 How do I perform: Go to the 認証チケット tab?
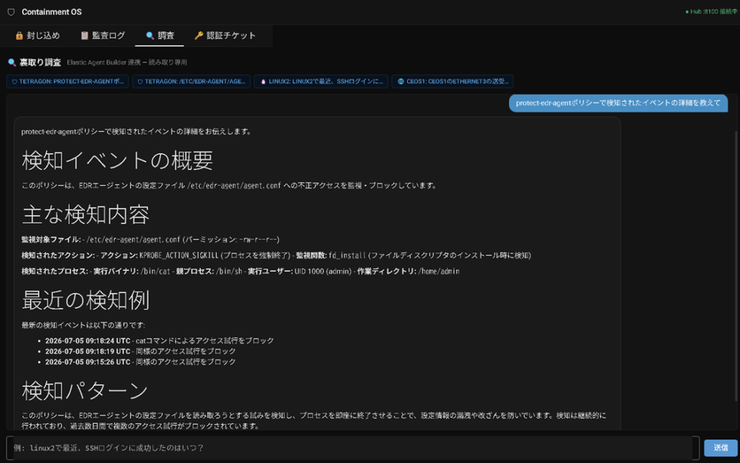225,35
